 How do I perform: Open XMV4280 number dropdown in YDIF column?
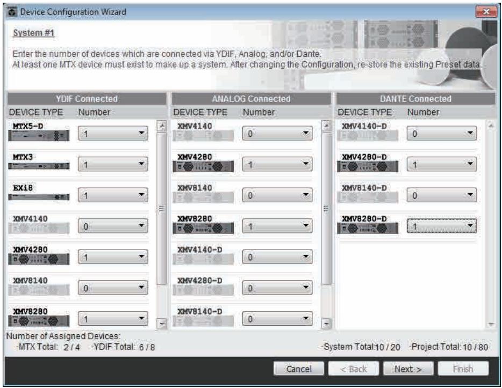pos(113,257)
